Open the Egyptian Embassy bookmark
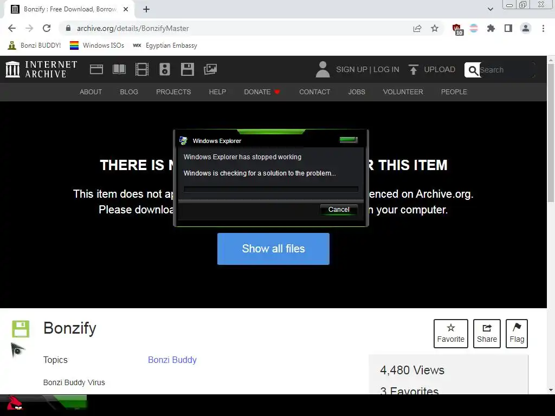Image resolution: width=555 pixels, height=416 pixels. 165,45
